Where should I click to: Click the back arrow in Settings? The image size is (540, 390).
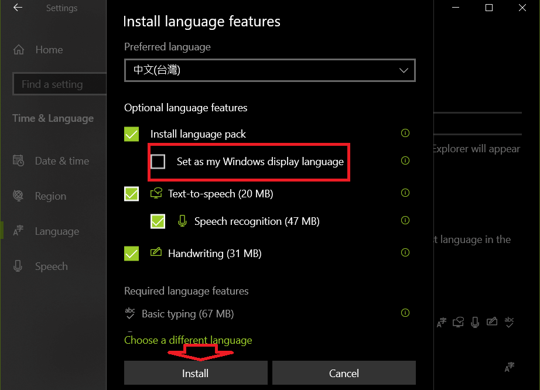click(x=16, y=8)
